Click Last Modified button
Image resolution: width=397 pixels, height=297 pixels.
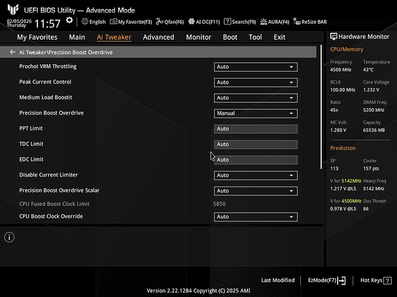pyautogui.click(x=278, y=280)
